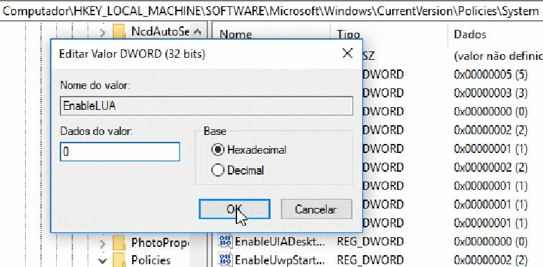Collapse the Policies tree folder
543x267 pixels.
102,261
